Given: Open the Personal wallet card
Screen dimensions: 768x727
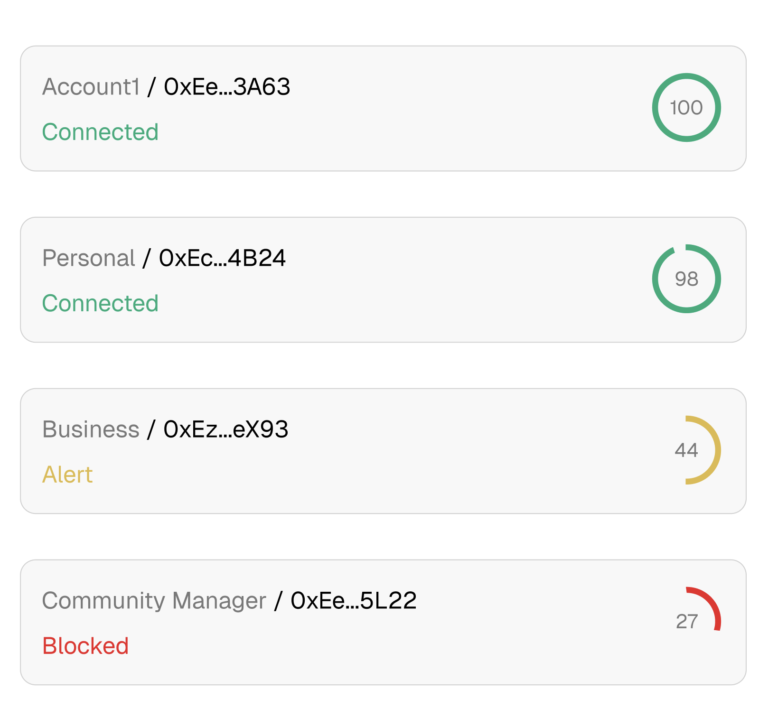Looking at the screenshot, I should click(x=384, y=279).
